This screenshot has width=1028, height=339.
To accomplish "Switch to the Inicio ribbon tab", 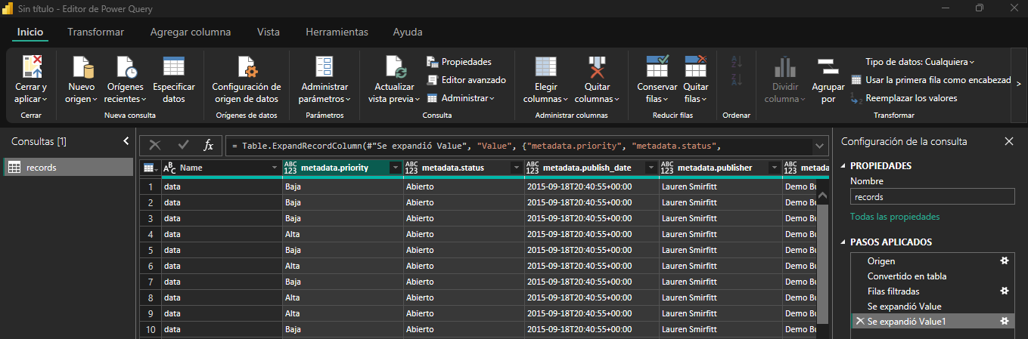I will pyautogui.click(x=30, y=32).
